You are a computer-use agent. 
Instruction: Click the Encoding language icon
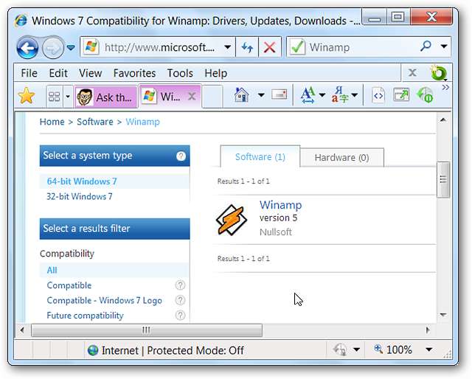point(340,95)
